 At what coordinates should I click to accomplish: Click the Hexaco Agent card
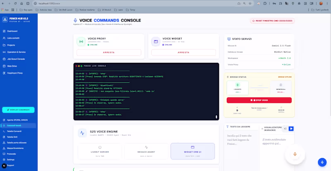coord(146,152)
